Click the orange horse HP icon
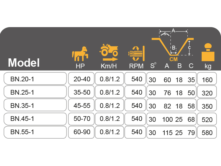 coord(80,54)
